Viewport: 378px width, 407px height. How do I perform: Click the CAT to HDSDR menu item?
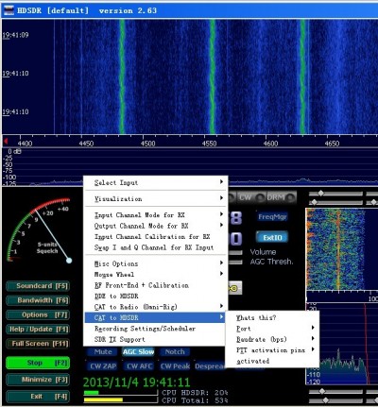[x=156, y=317]
